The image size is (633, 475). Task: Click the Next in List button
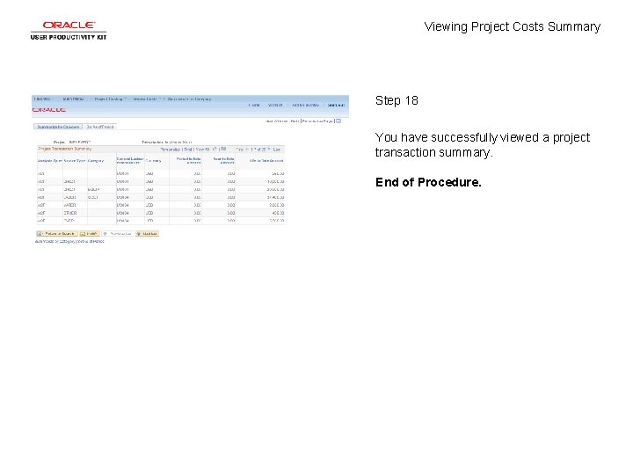coord(147,234)
